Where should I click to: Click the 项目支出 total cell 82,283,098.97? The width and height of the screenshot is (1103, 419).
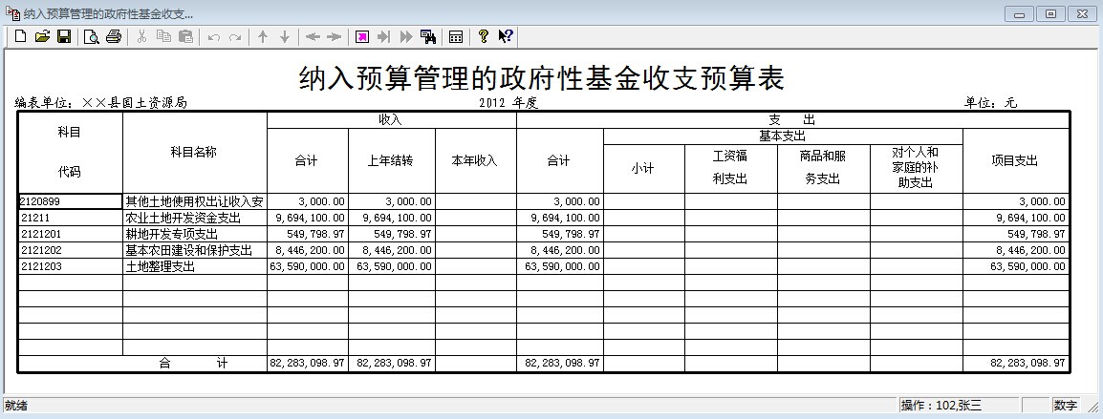[x=1015, y=364]
